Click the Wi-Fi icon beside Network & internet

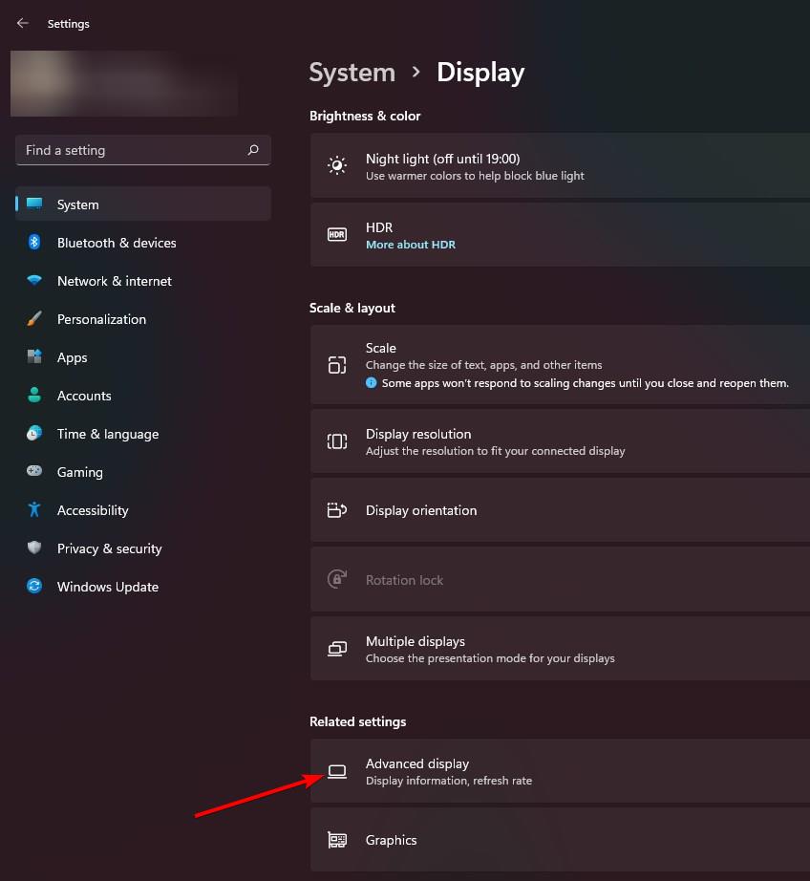point(34,280)
